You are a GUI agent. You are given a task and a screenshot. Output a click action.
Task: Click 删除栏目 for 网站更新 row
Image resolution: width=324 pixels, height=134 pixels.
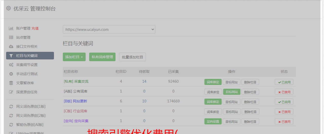click(x=250, y=102)
